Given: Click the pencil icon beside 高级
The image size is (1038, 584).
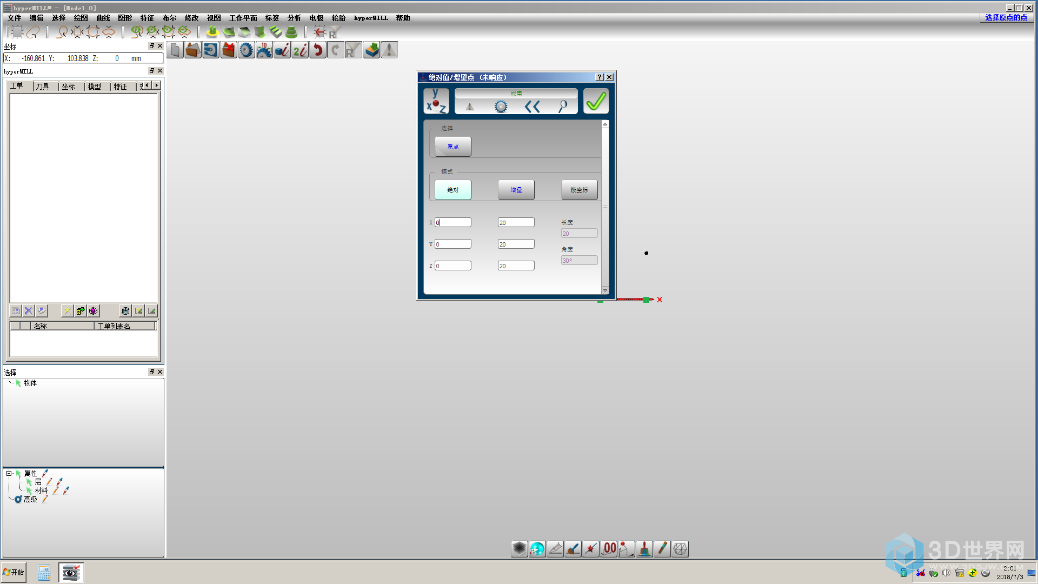Looking at the screenshot, I should coord(45,499).
